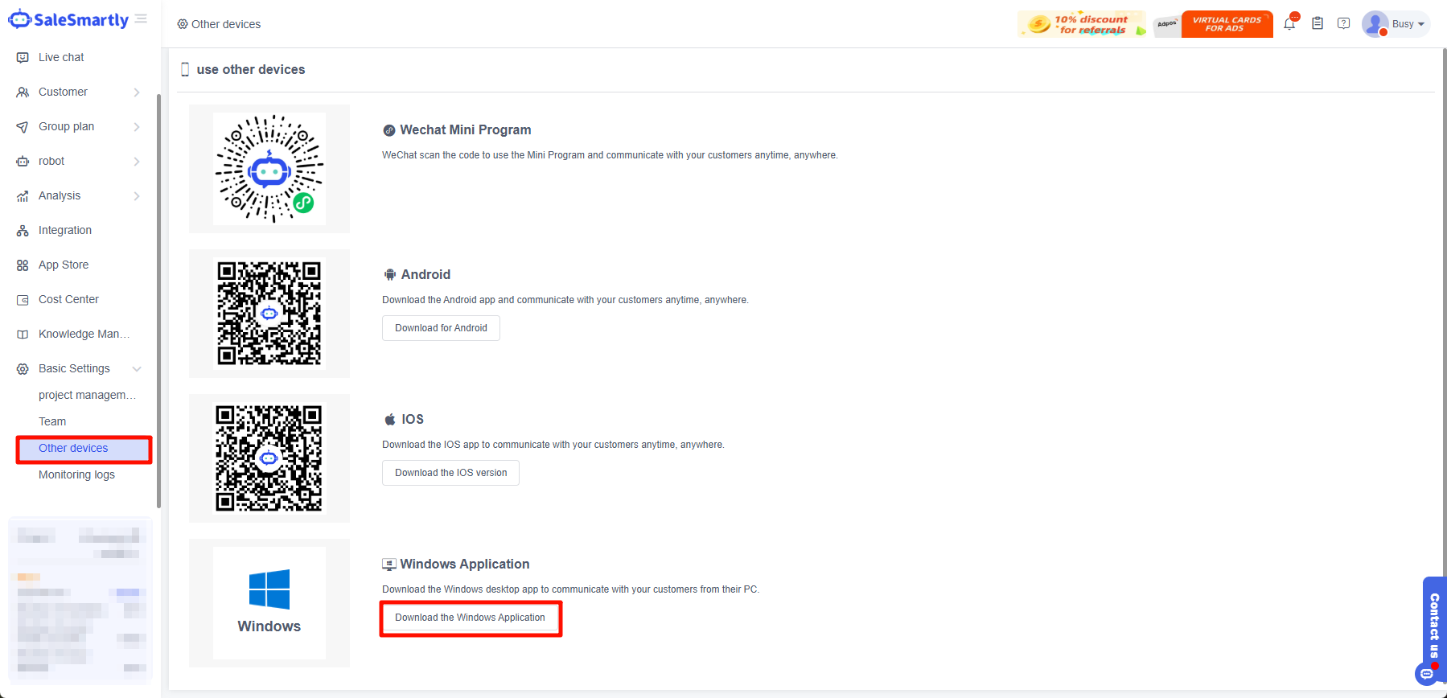Screen dimensions: 1447x698
Task: Click the Download the IOS version button
Action: (450, 473)
